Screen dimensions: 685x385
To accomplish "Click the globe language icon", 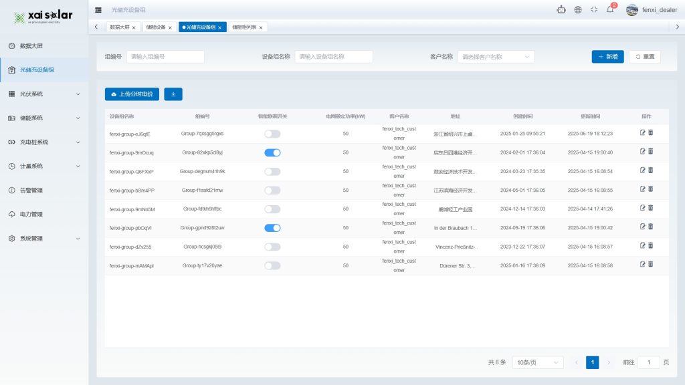I will click(x=578, y=9).
